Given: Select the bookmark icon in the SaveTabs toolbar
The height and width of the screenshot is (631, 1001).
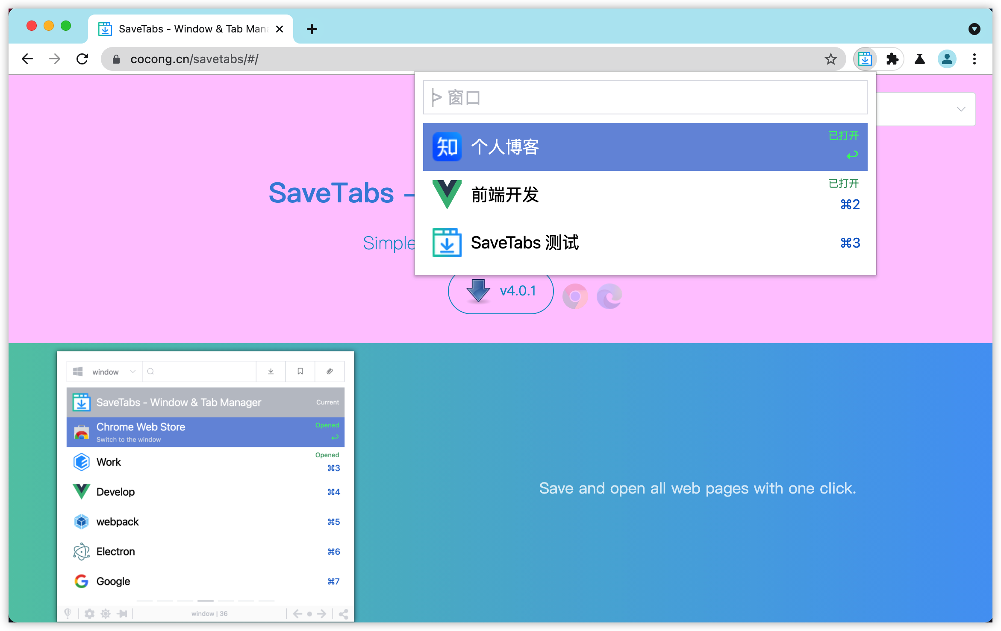Looking at the screenshot, I should (300, 371).
